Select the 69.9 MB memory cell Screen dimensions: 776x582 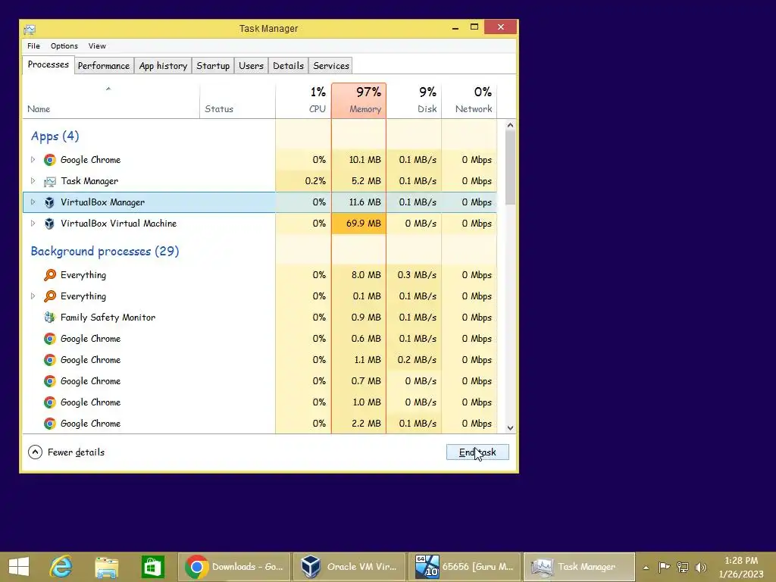point(358,224)
